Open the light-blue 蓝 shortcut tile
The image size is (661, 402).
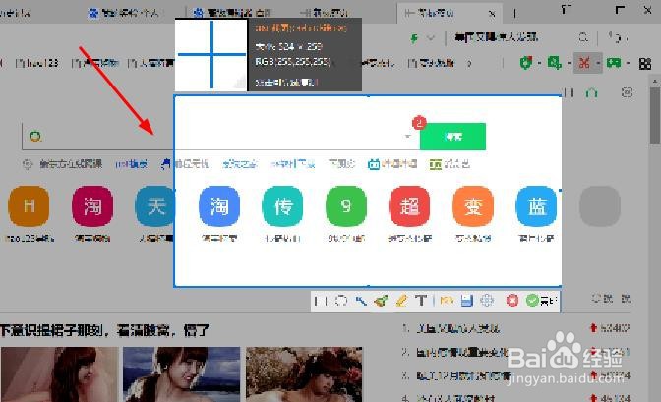(x=536, y=206)
